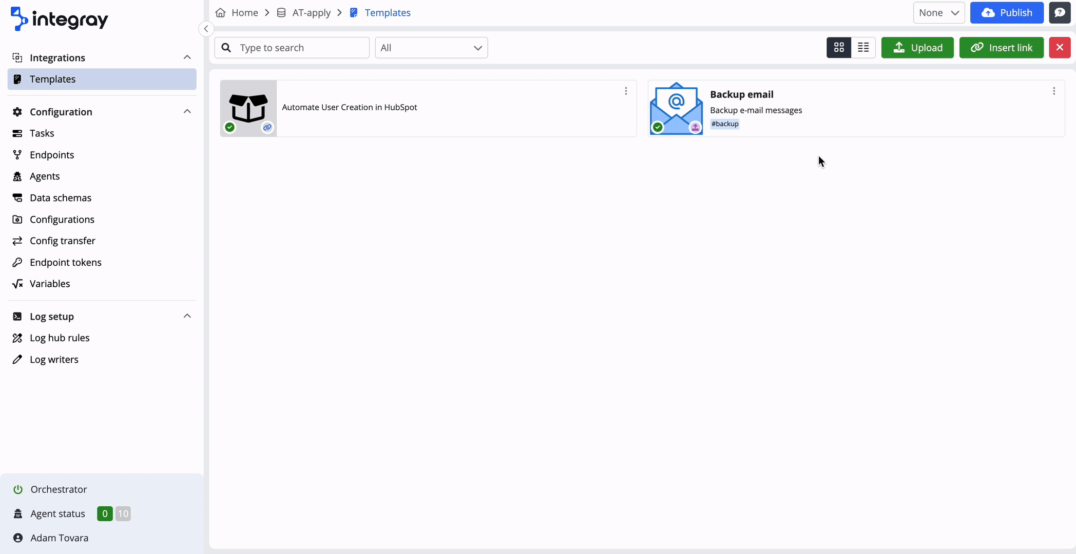Collapse the Log setup section
1076x554 pixels.
point(187,316)
